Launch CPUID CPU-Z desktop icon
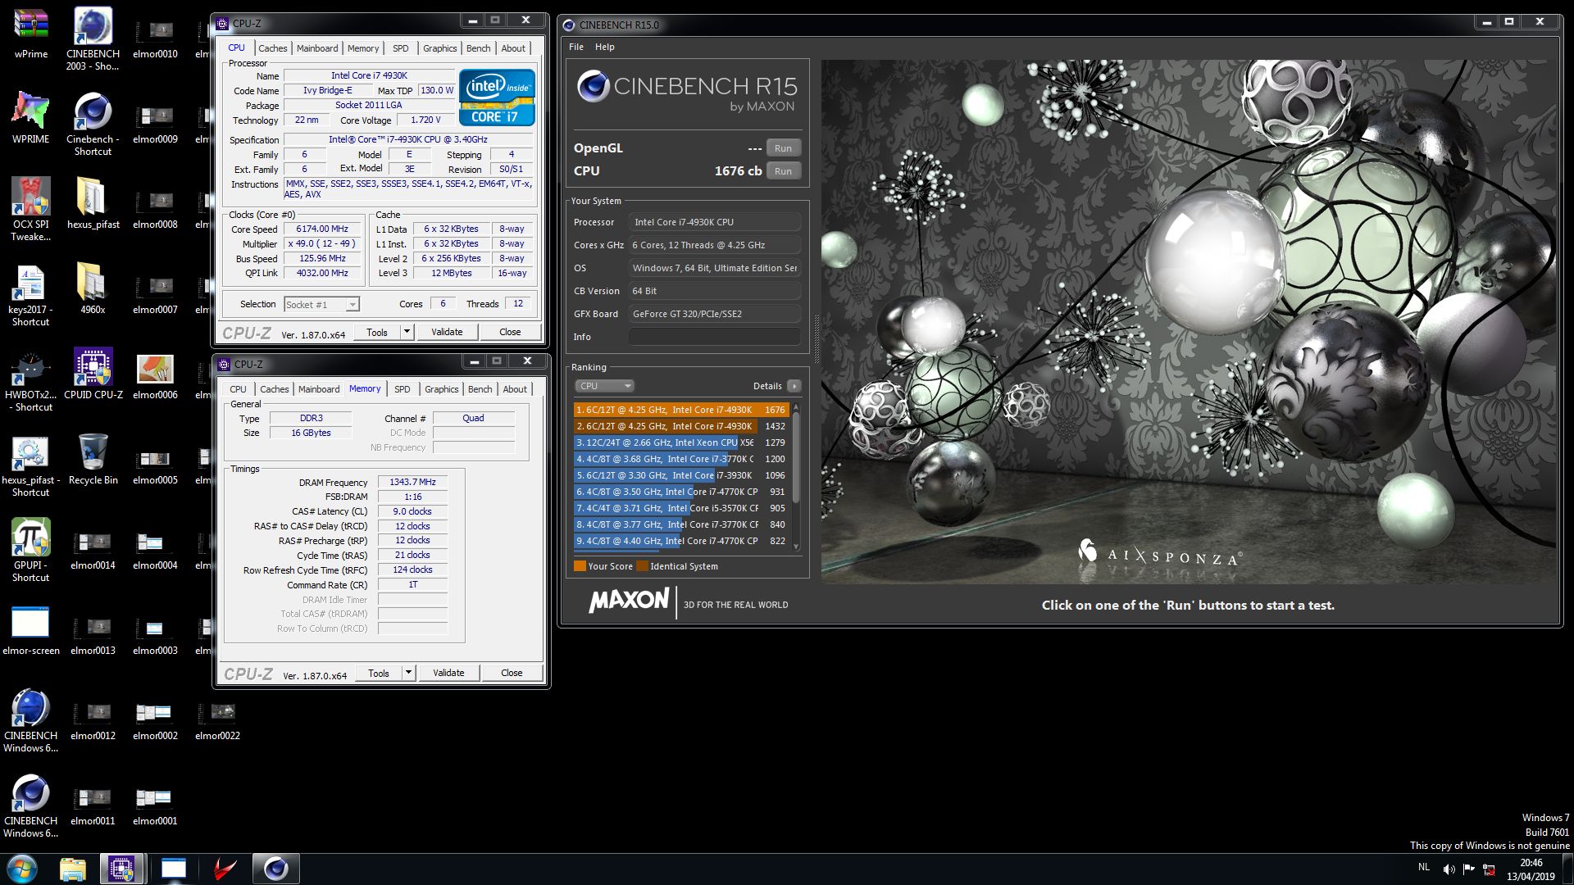 93,374
